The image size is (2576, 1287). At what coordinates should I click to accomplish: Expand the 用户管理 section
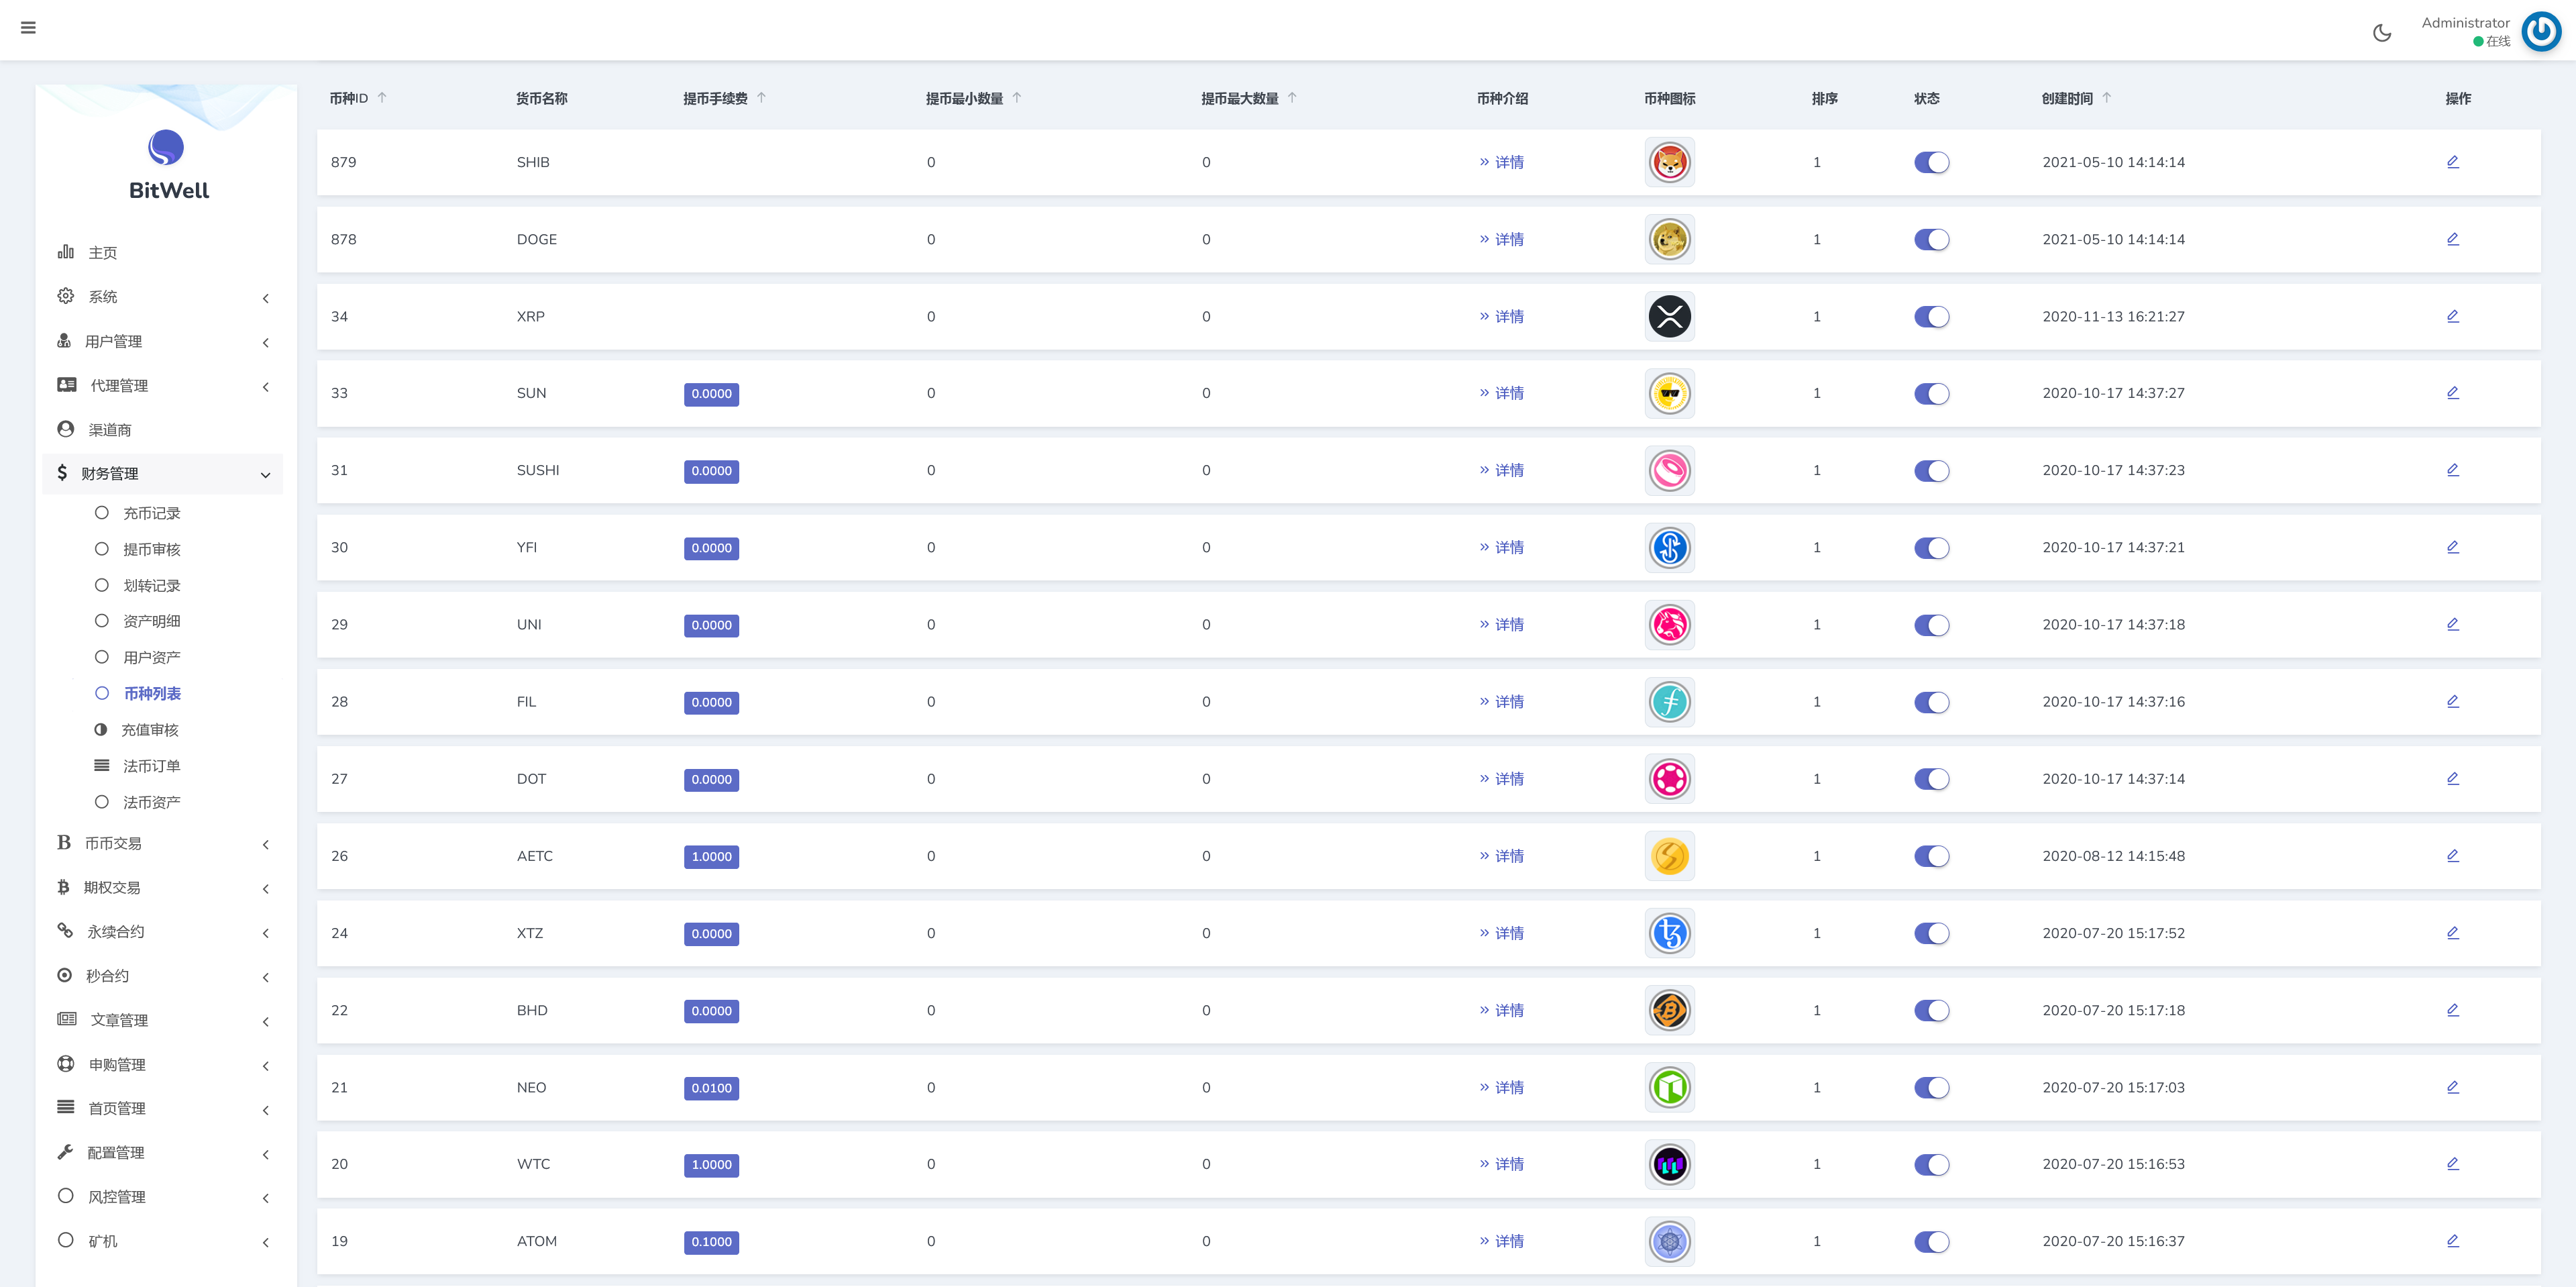[x=265, y=342]
